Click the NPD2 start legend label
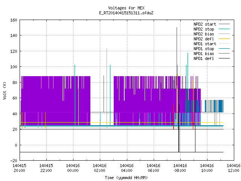Viewport: 241px width, 181px height. click(205, 24)
